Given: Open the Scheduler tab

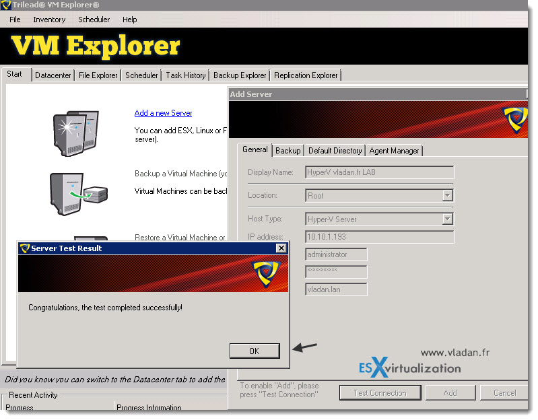Looking at the screenshot, I should (x=141, y=75).
